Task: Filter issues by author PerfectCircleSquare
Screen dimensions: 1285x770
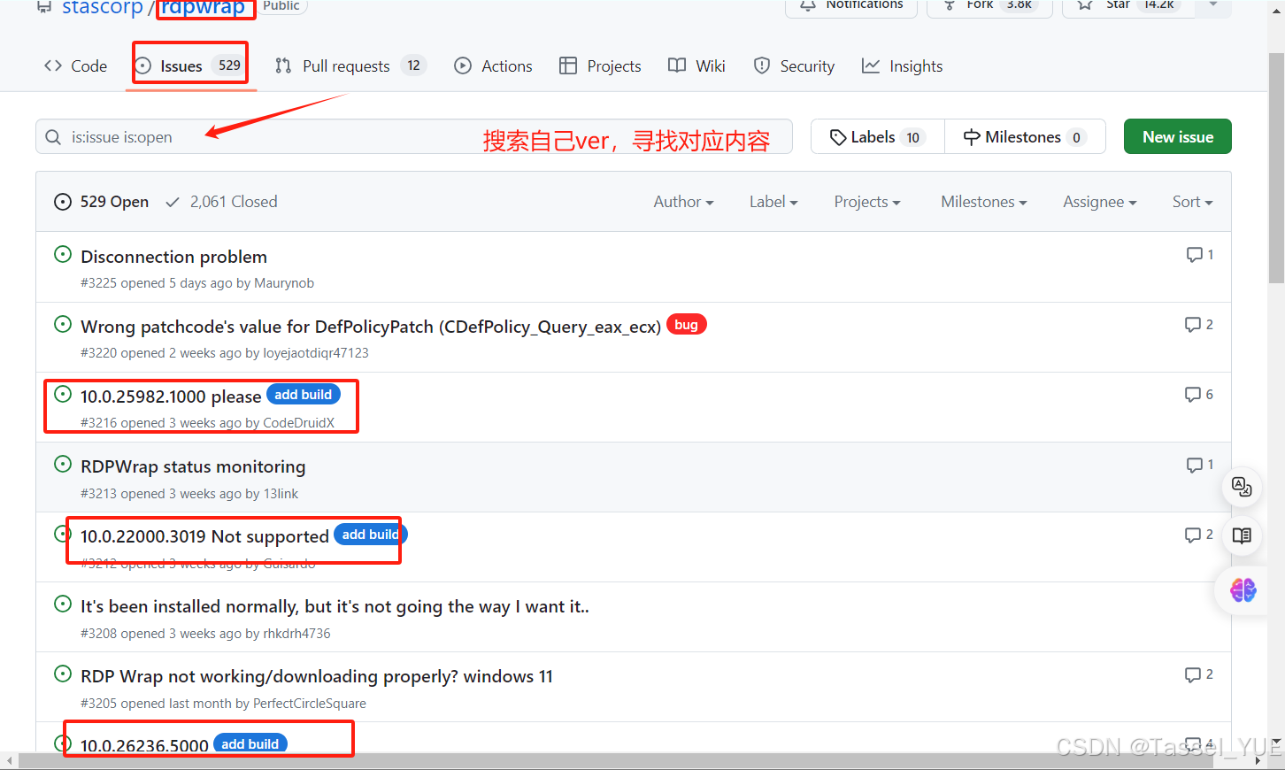Action: click(310, 704)
